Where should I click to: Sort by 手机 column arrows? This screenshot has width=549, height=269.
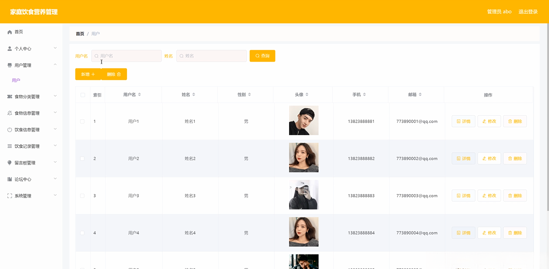pos(365,95)
